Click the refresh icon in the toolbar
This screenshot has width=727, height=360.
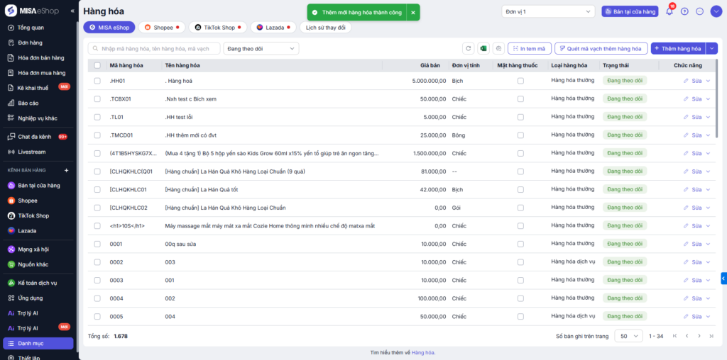468,48
